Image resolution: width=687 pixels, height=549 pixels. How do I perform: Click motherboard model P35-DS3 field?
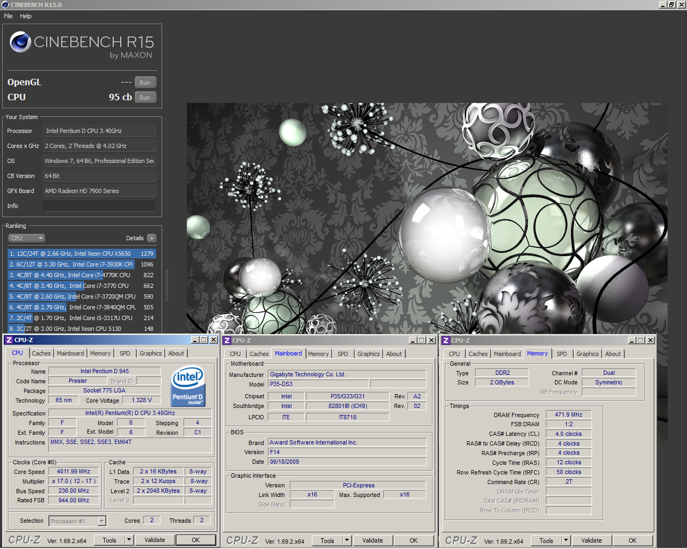click(319, 384)
